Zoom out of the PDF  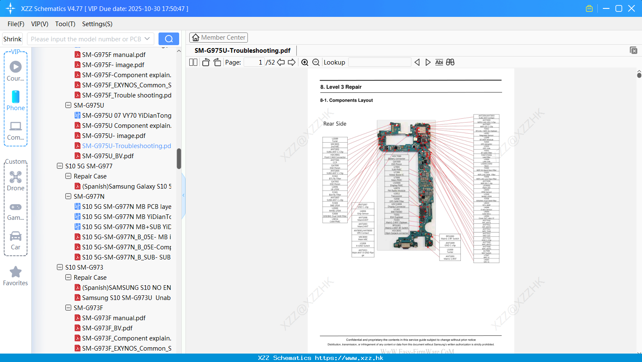(316, 62)
